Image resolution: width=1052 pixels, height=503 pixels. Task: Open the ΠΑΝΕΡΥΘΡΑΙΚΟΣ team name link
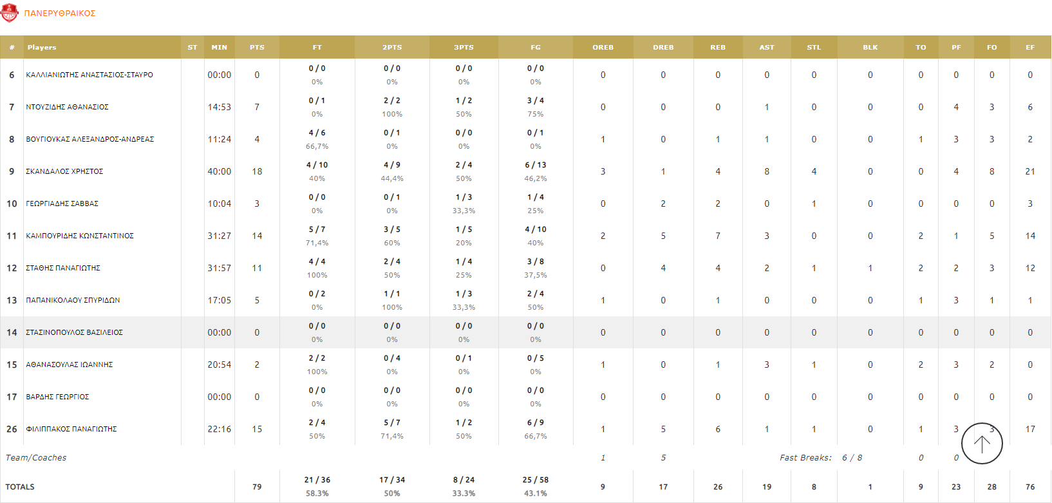(x=60, y=14)
